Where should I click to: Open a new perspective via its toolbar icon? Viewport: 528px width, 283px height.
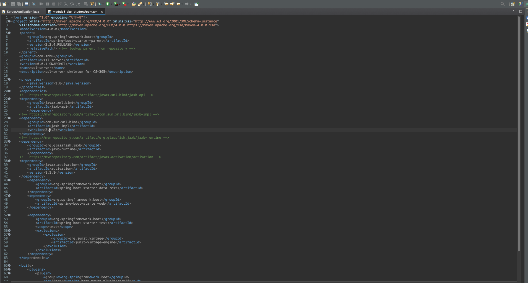click(x=513, y=4)
